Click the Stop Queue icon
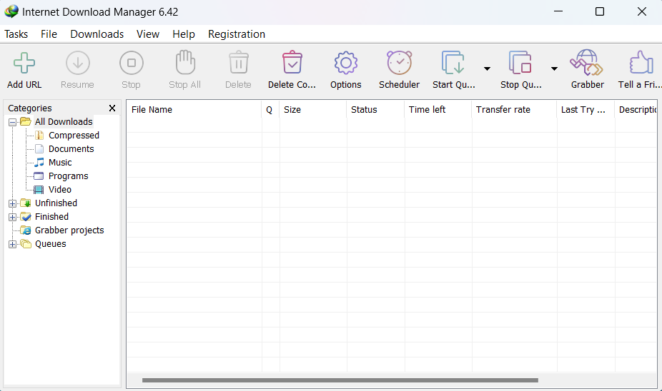Screen dimensions: 662x391 [520, 62]
